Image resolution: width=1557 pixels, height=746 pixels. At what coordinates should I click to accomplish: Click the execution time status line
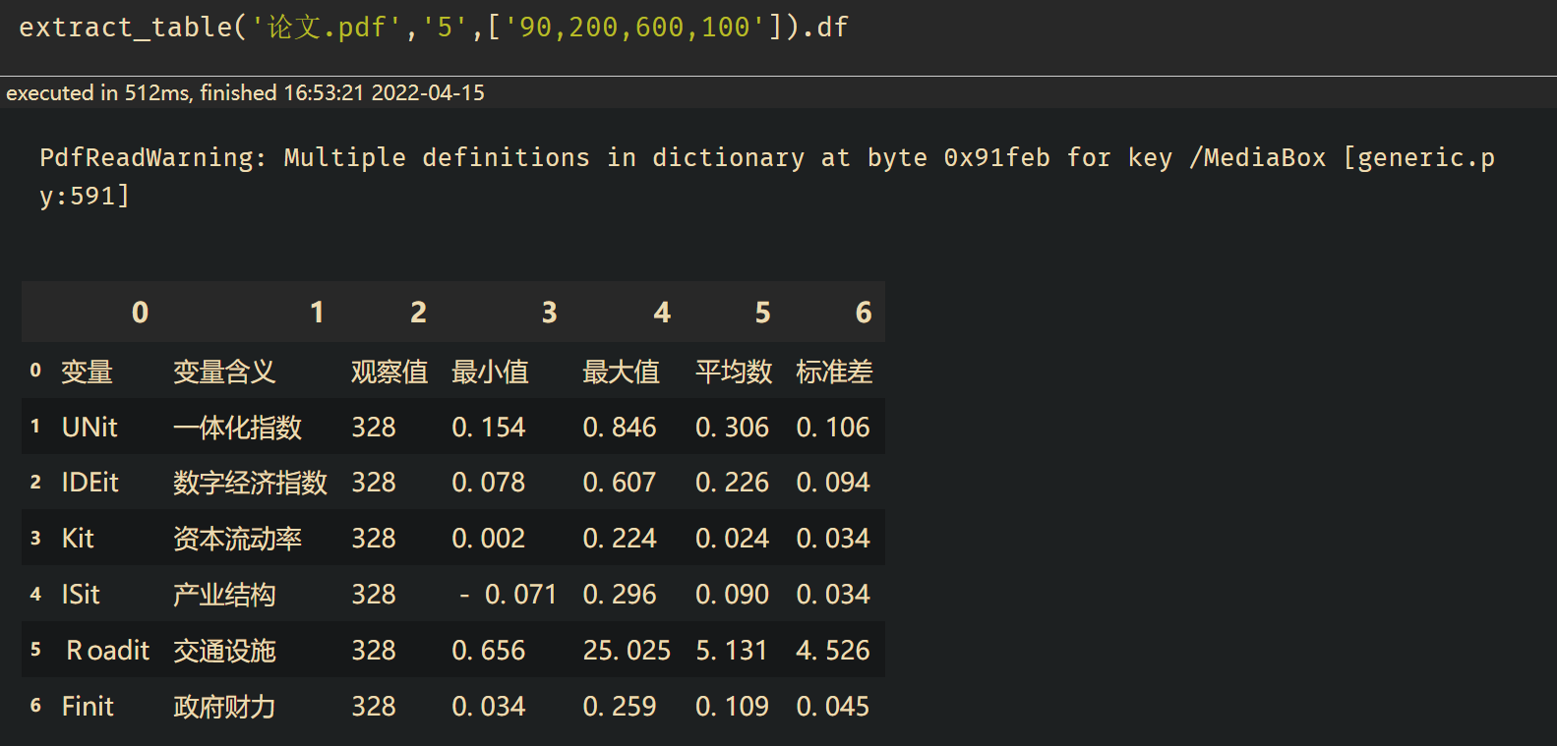245,93
